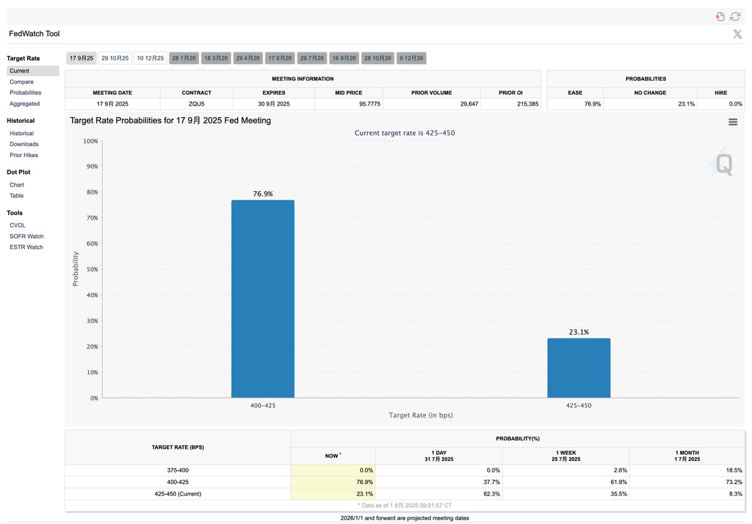Switch to the 9 12月26 meeting tab

pyautogui.click(x=411, y=58)
